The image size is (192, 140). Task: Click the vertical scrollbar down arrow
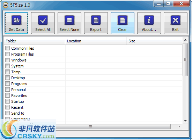pyautogui.click(x=185, y=121)
